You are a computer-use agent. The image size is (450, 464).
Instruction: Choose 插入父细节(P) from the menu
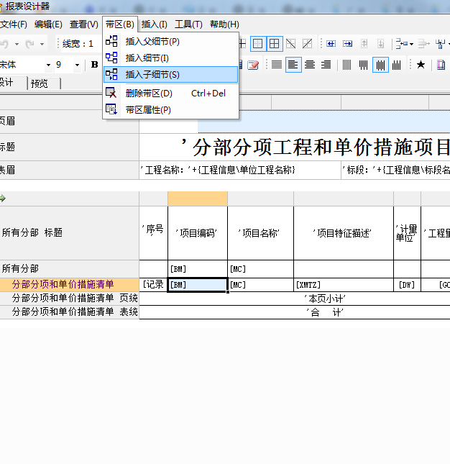coord(171,42)
